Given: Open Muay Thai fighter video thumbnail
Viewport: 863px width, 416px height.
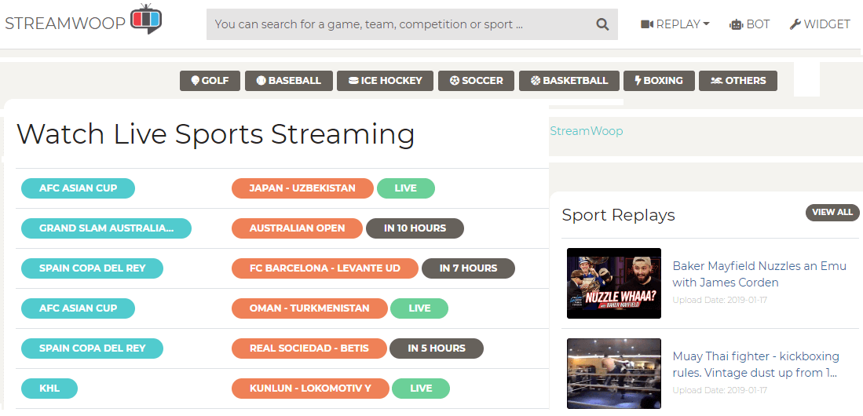Looking at the screenshot, I should 614,374.
